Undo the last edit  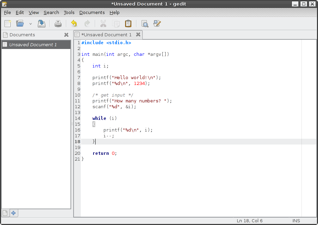point(74,24)
